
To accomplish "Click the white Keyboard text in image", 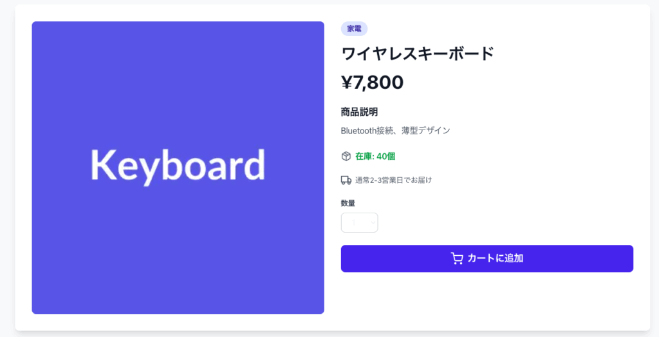I will click(178, 167).
